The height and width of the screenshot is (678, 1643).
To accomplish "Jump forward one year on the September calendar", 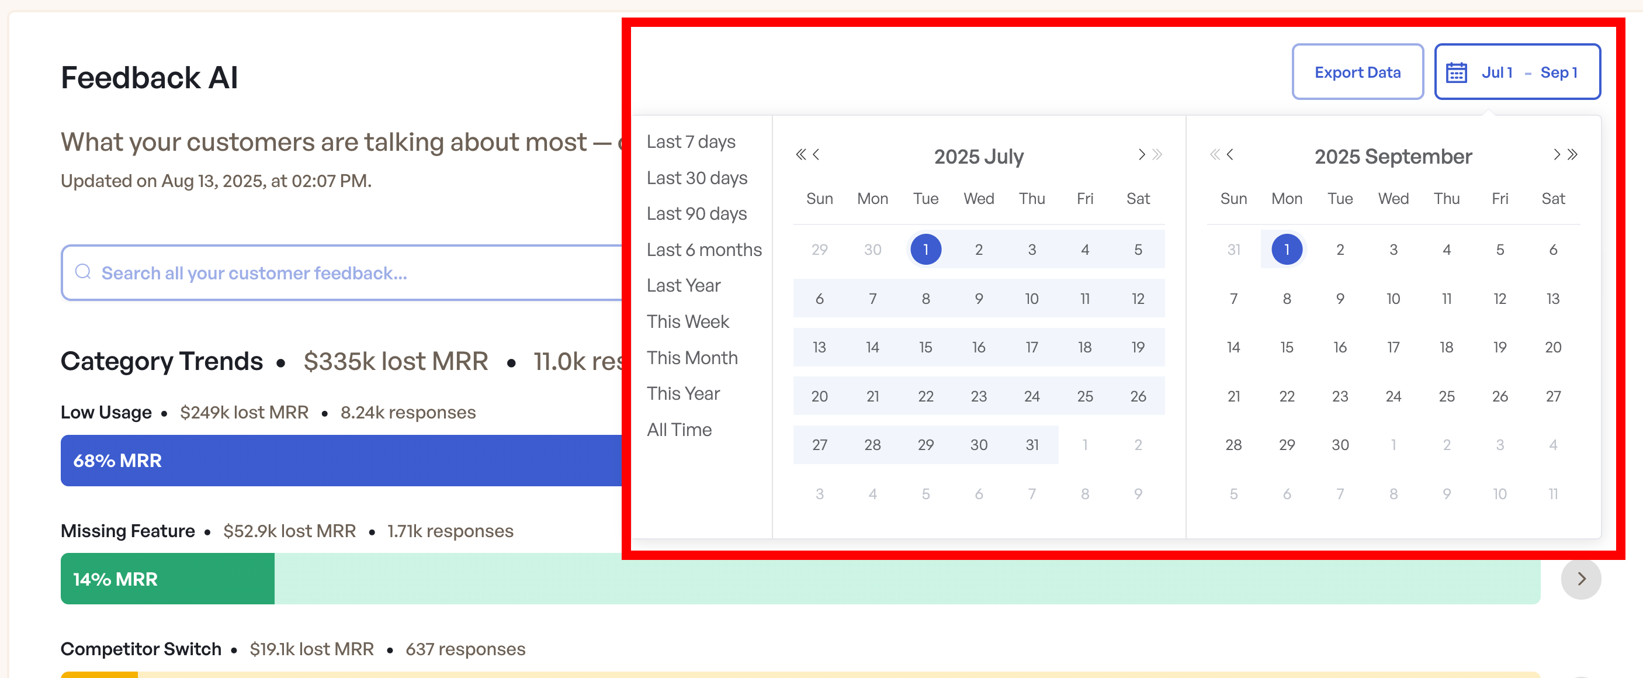I will (1573, 154).
